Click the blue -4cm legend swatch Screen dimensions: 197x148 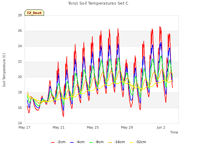pyautogui.click(x=72, y=142)
